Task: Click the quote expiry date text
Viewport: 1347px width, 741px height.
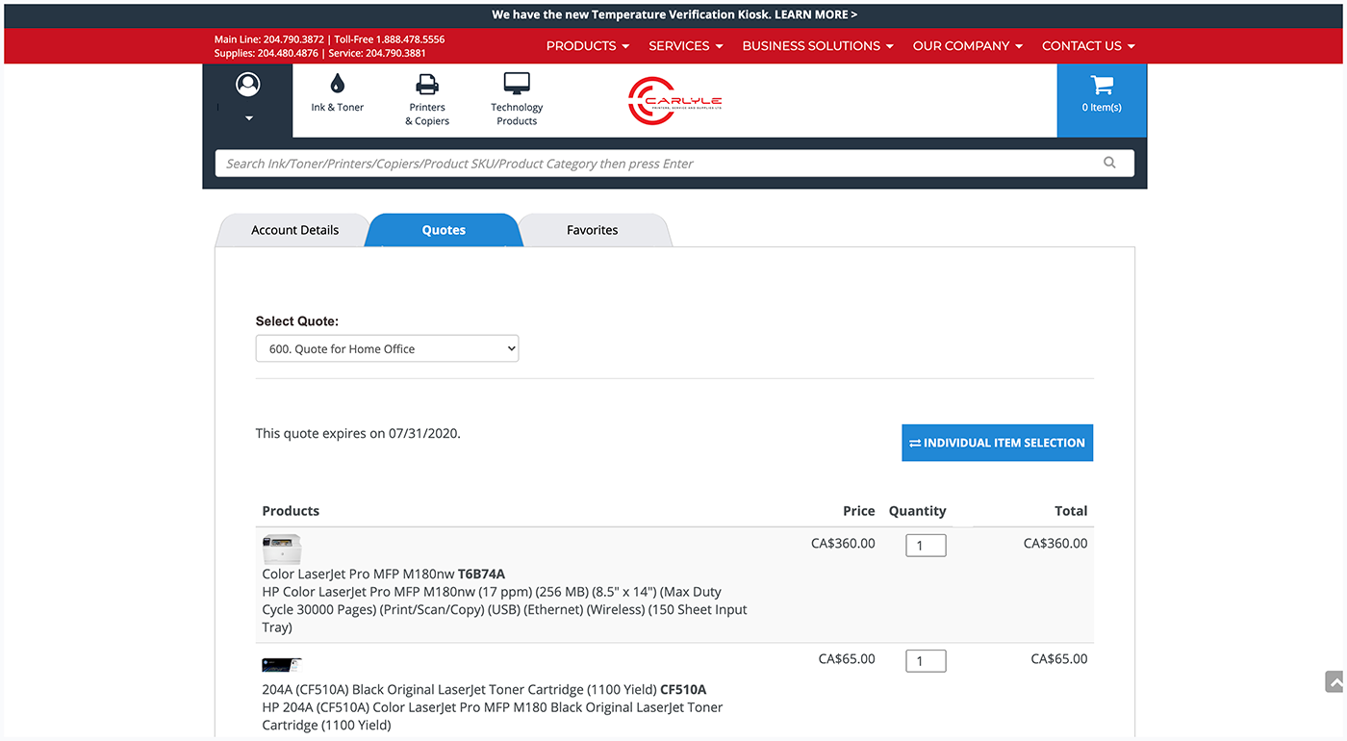Action: point(358,433)
